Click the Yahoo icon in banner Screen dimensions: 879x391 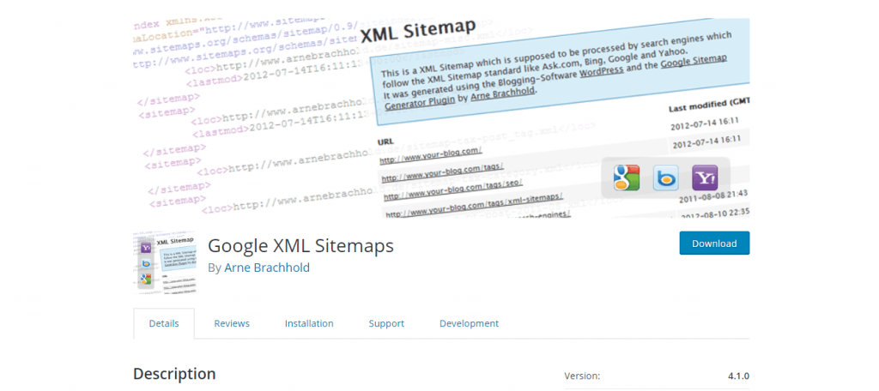pyautogui.click(x=706, y=178)
